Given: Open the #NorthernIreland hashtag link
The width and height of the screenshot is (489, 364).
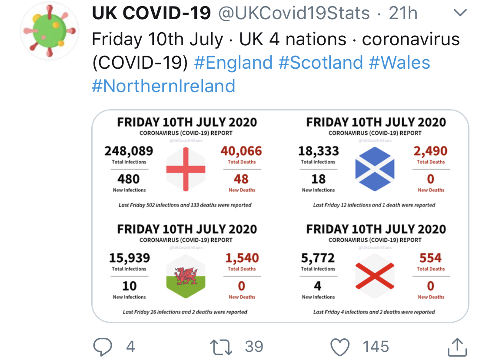Looking at the screenshot, I should tap(163, 86).
